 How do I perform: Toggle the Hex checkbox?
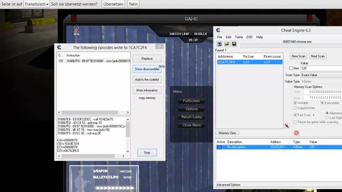(291, 68)
